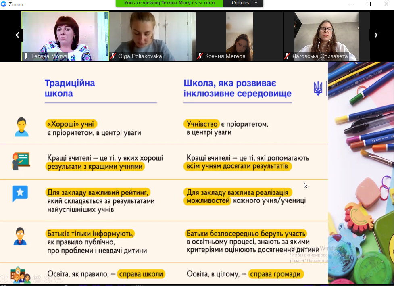Viewport: 394px width, 286px height.
Task: Click muted mic icon beside Лаговська Єлизавета
Action: [x=288, y=56]
